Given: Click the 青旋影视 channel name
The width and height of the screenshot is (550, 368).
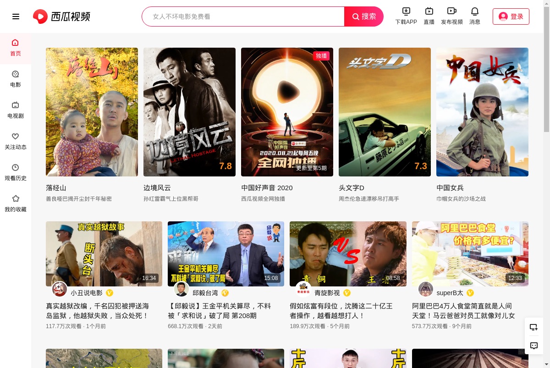Looking at the screenshot, I should point(327,293).
